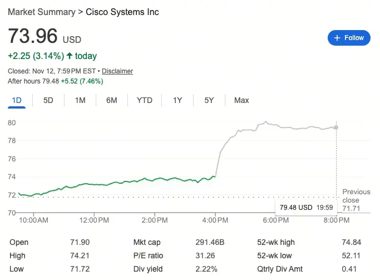Screen dimensions: 380x280
Task: Click the Closed: Nov 12 timestamp
Action: coord(52,71)
